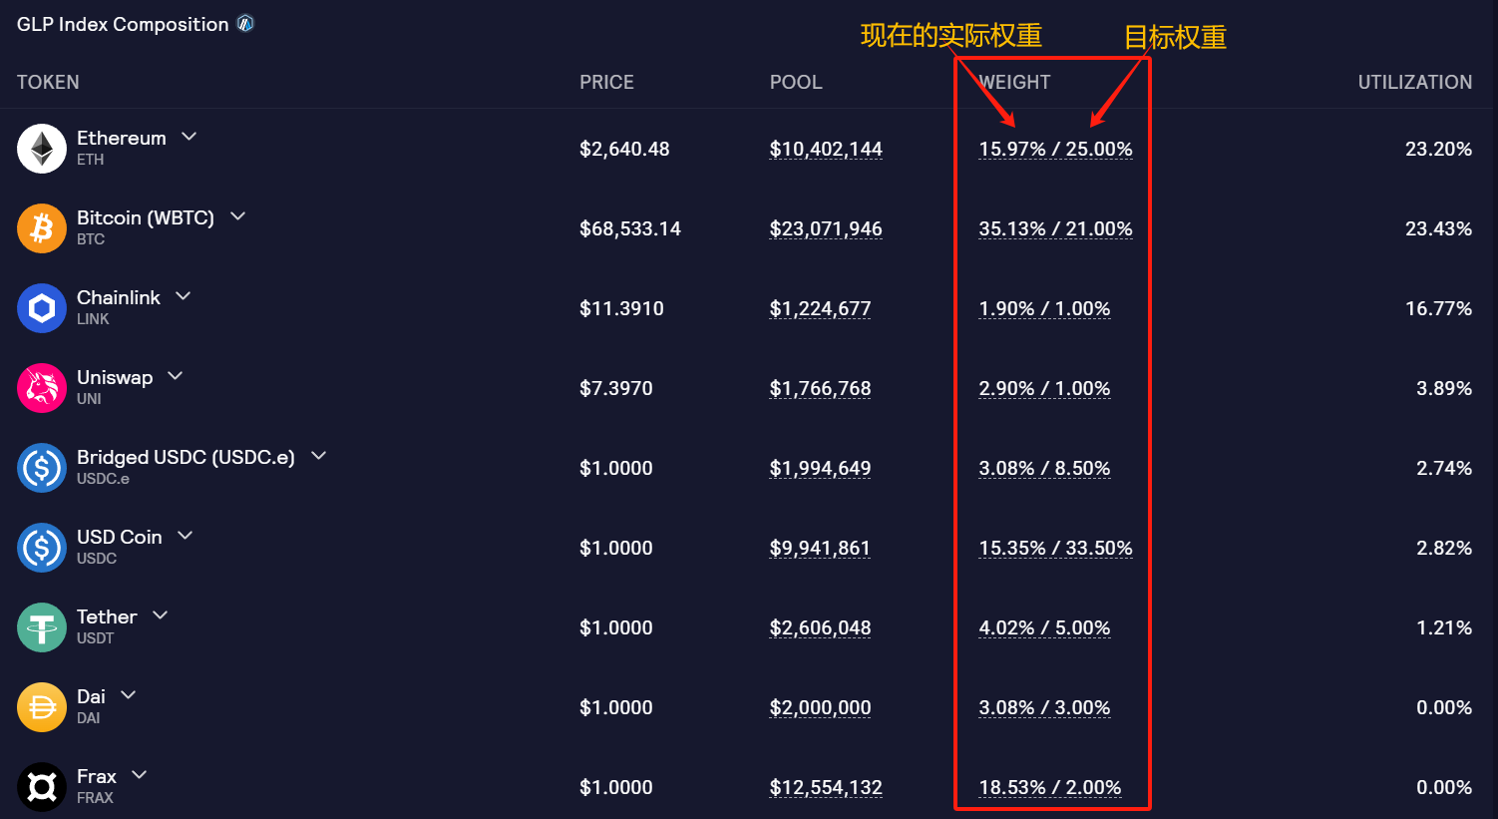
Task: Click the UTILIZATION column header
Action: click(x=1414, y=82)
